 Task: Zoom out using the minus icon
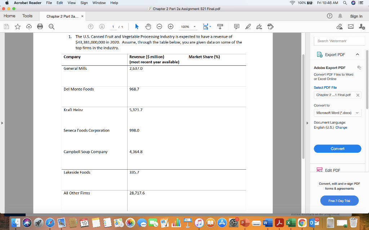(x=159, y=26)
